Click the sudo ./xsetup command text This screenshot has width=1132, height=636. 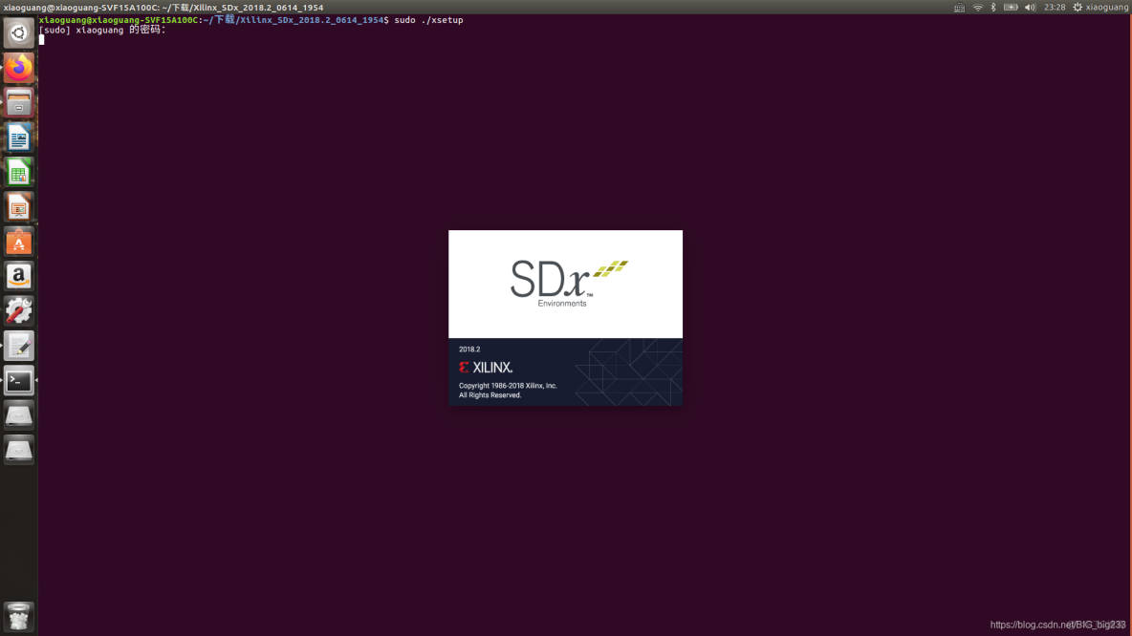(x=429, y=19)
